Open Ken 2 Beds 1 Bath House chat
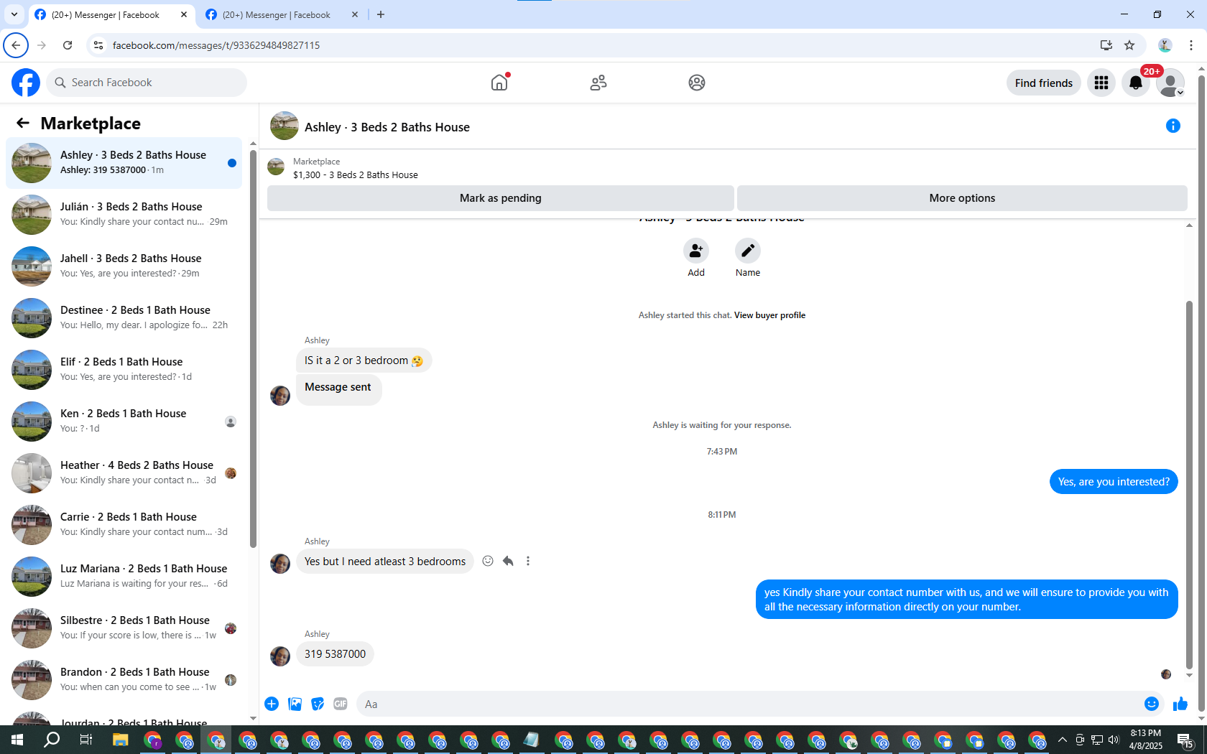 point(124,422)
